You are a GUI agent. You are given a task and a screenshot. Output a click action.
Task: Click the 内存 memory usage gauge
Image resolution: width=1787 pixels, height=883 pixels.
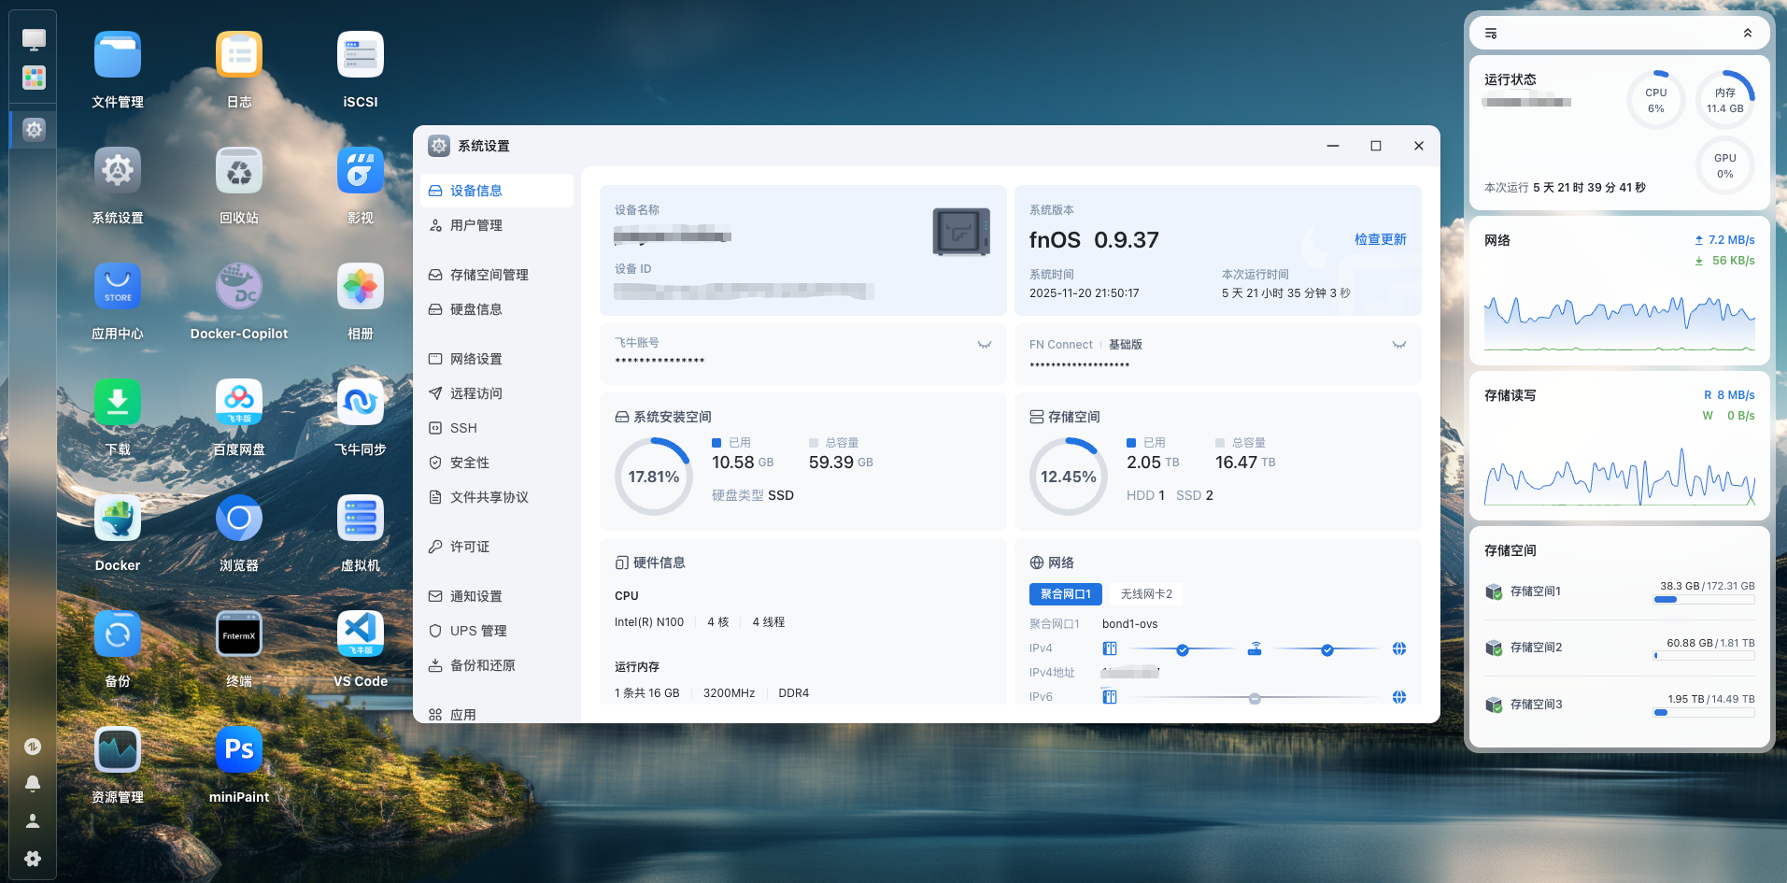click(x=1725, y=100)
